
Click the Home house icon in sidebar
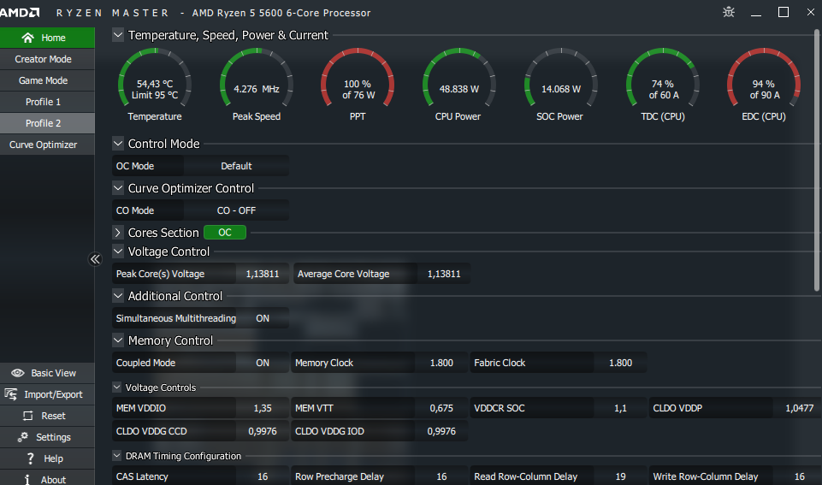point(28,38)
